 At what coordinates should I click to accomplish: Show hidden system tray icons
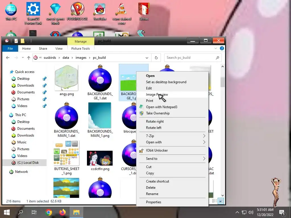pos(237,212)
